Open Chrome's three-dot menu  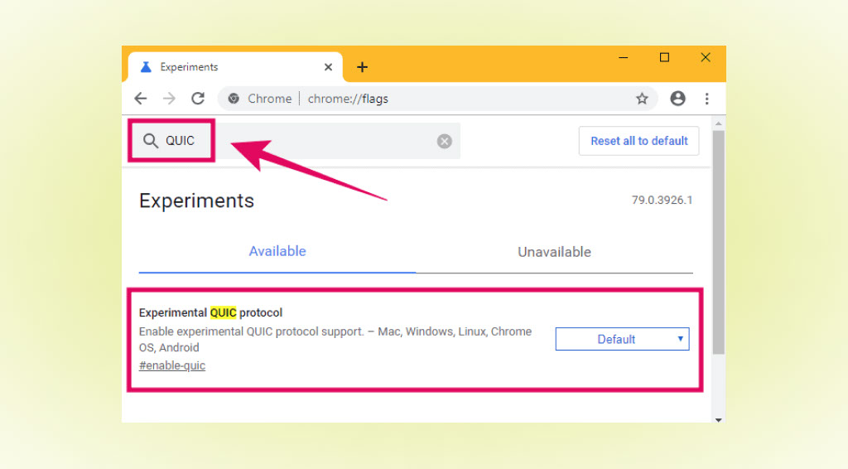[x=707, y=99]
